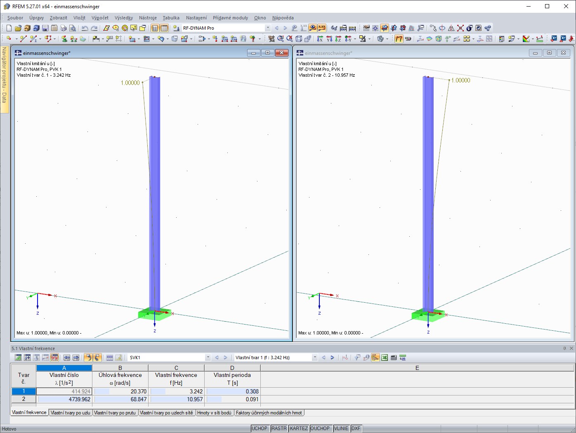This screenshot has width=576, height=433.
Task: Select the 0.091 period cell
Action: pos(232,399)
